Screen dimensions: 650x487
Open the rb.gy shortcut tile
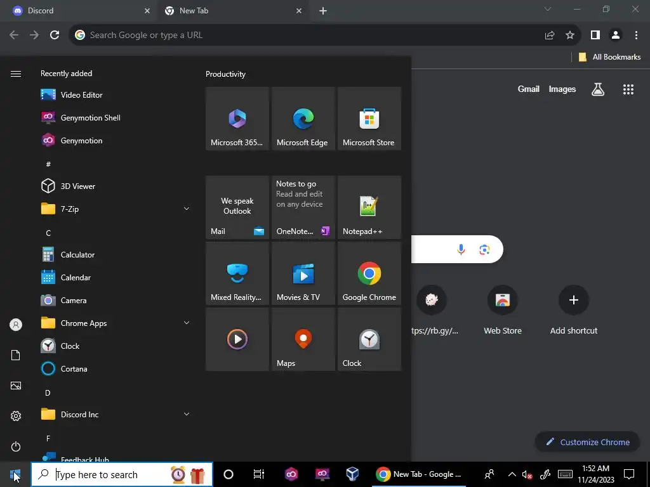[x=433, y=309]
